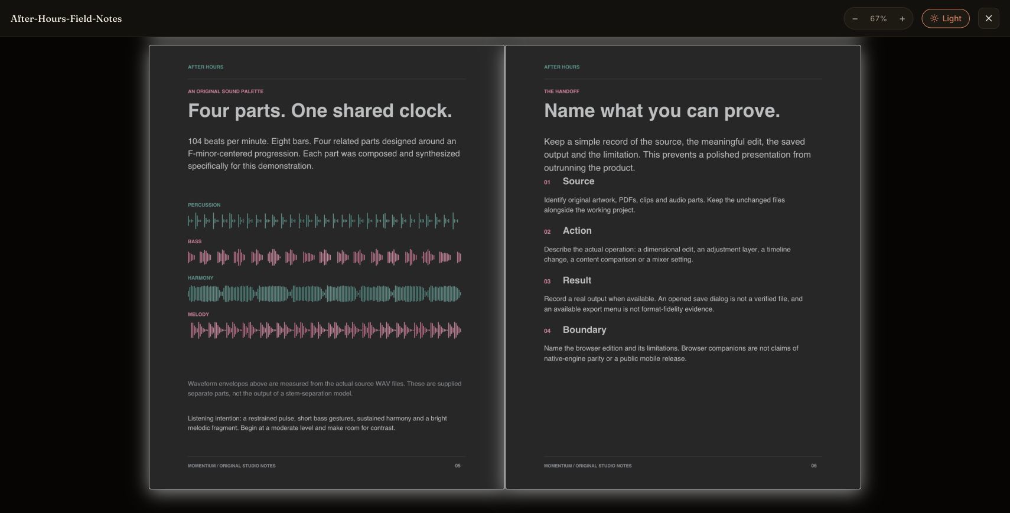Image resolution: width=1010 pixels, height=513 pixels.
Task: Click the Percussion waveform
Action: tap(324, 221)
